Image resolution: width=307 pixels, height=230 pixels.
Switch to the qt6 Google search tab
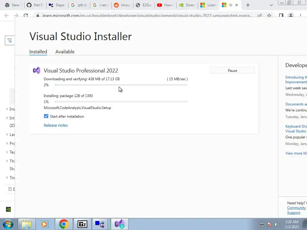pos(79,5)
